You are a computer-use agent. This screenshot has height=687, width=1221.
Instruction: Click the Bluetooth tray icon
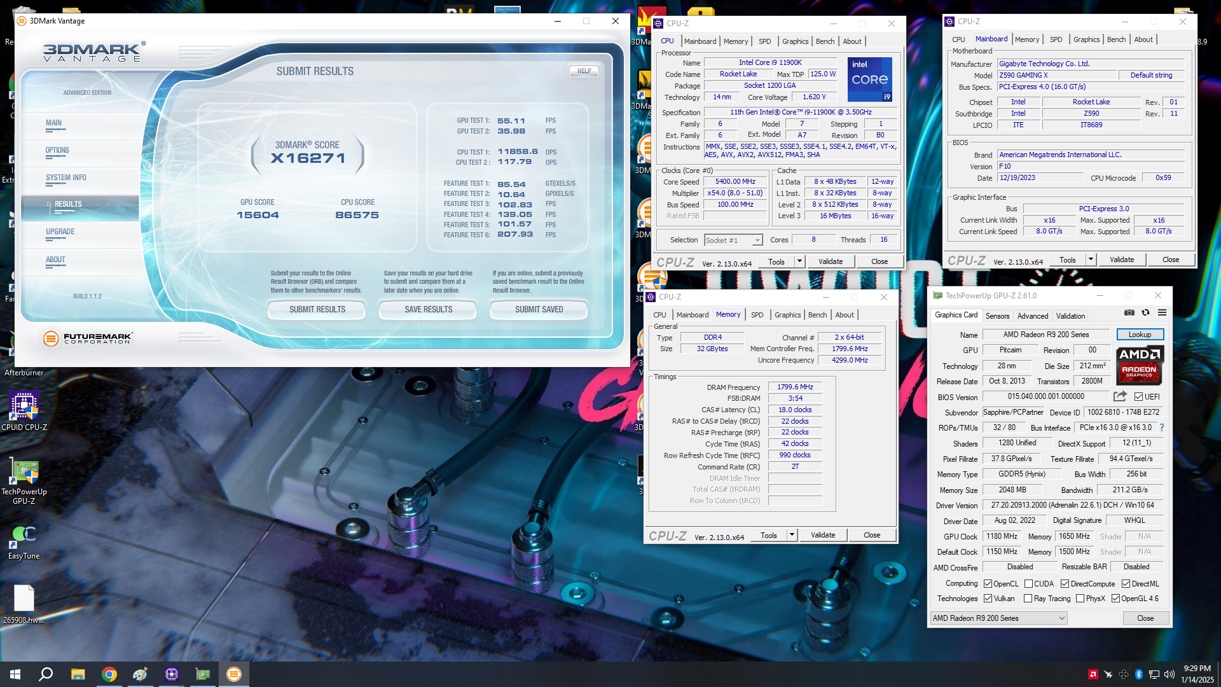(1139, 674)
